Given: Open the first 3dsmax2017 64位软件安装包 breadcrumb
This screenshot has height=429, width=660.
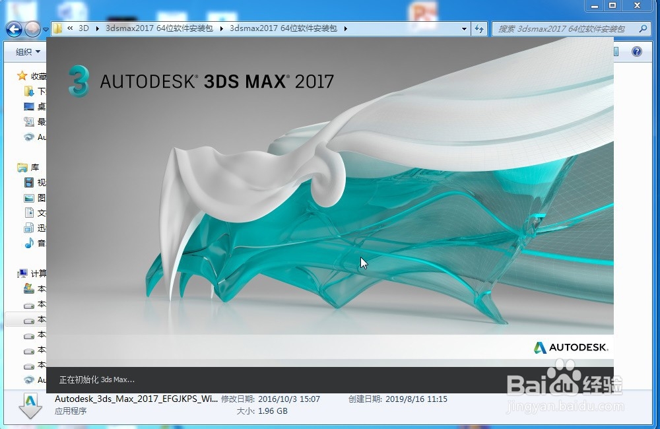Looking at the screenshot, I should click(159, 28).
